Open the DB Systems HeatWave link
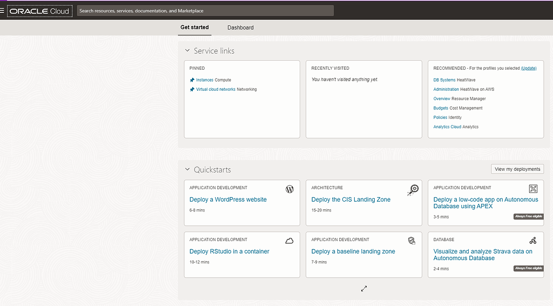This screenshot has width=553, height=306. (x=444, y=80)
